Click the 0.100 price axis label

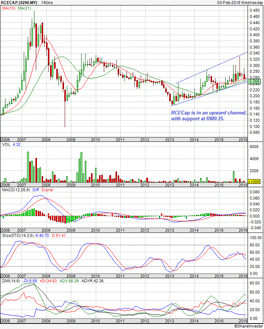click(x=255, y=126)
